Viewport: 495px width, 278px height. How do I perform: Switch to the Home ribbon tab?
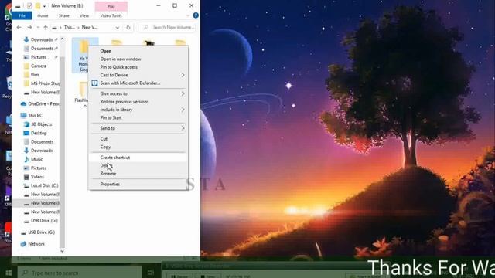pyautogui.click(x=43, y=15)
